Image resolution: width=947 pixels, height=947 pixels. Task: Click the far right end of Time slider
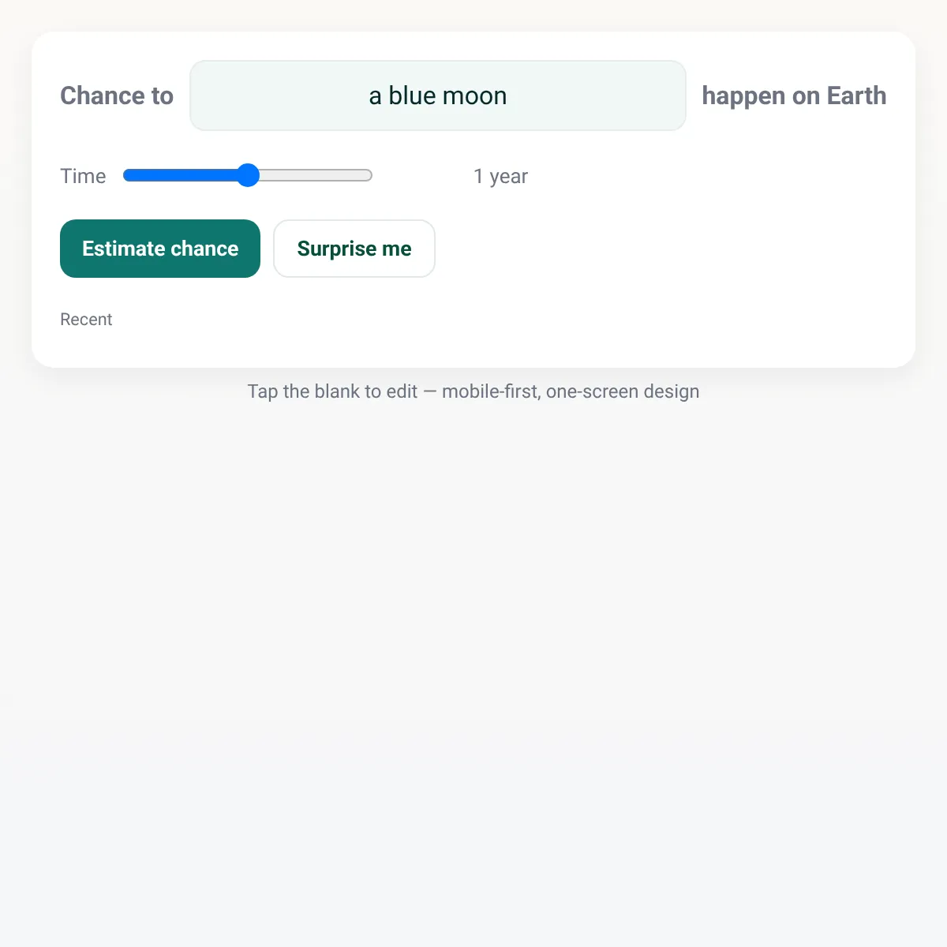(x=369, y=175)
